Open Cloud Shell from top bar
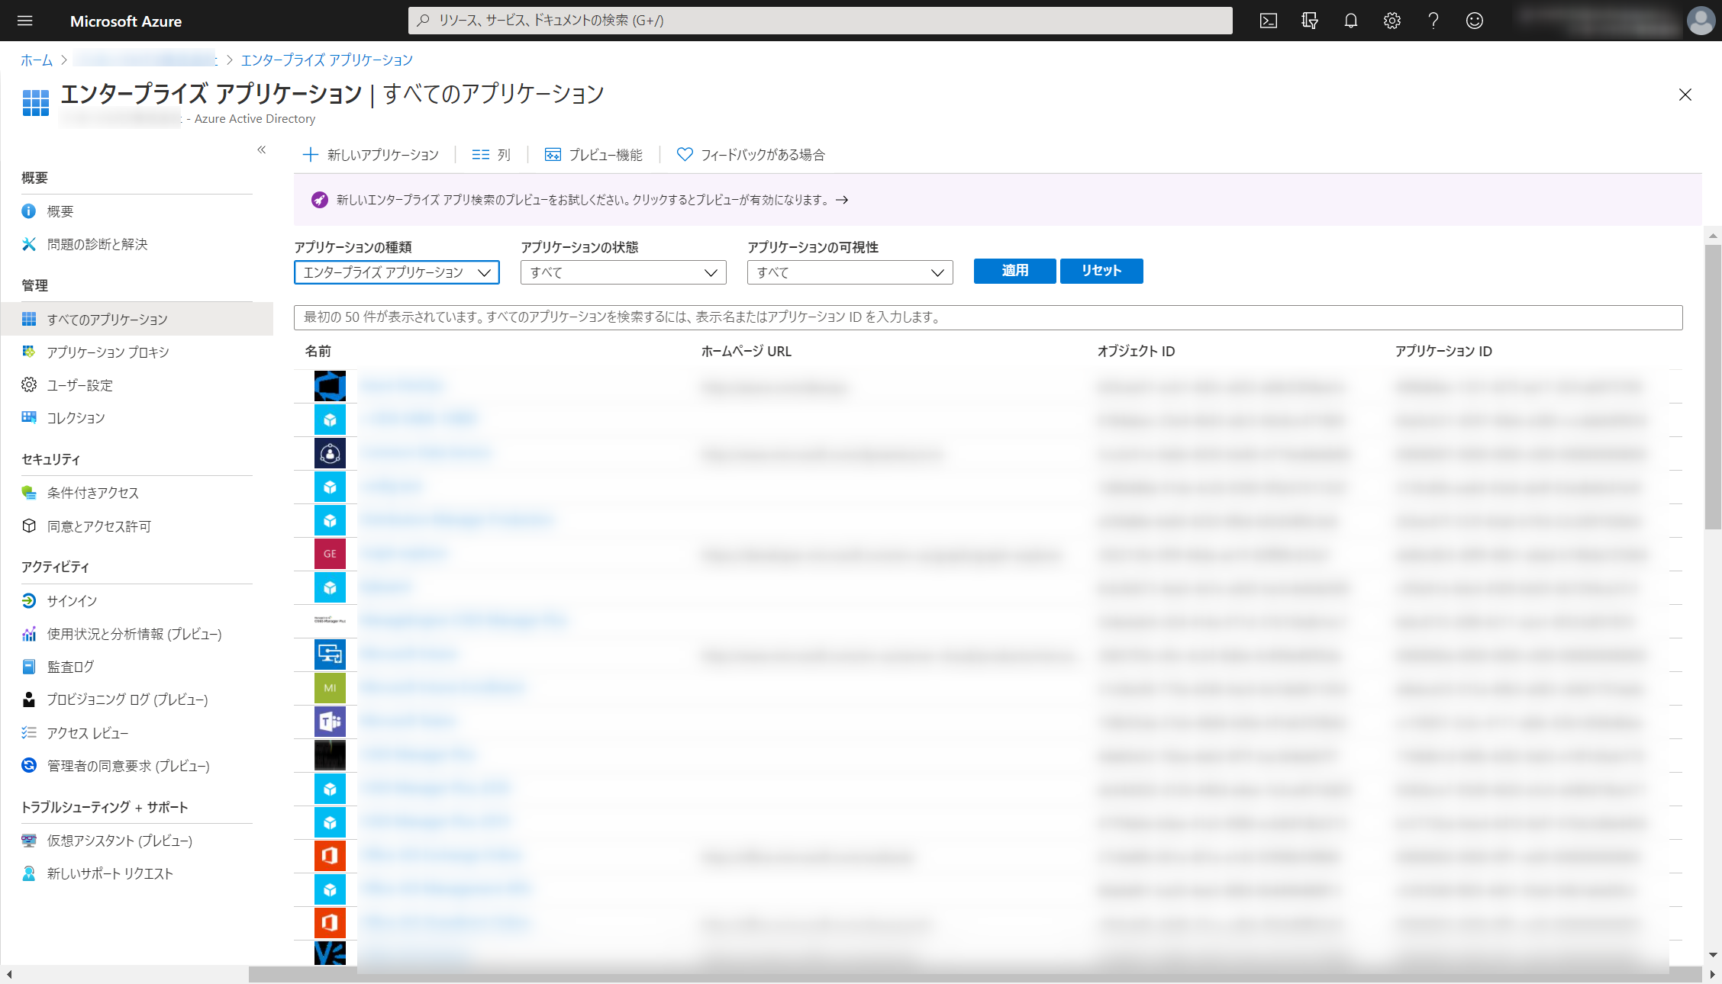The width and height of the screenshot is (1722, 984). coord(1268,21)
